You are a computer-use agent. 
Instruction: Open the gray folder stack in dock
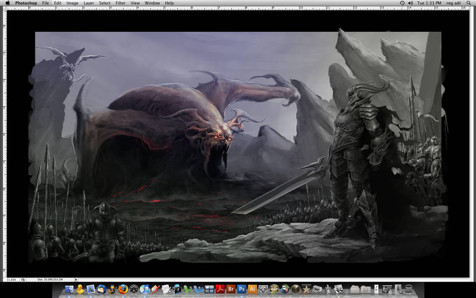pos(355,289)
